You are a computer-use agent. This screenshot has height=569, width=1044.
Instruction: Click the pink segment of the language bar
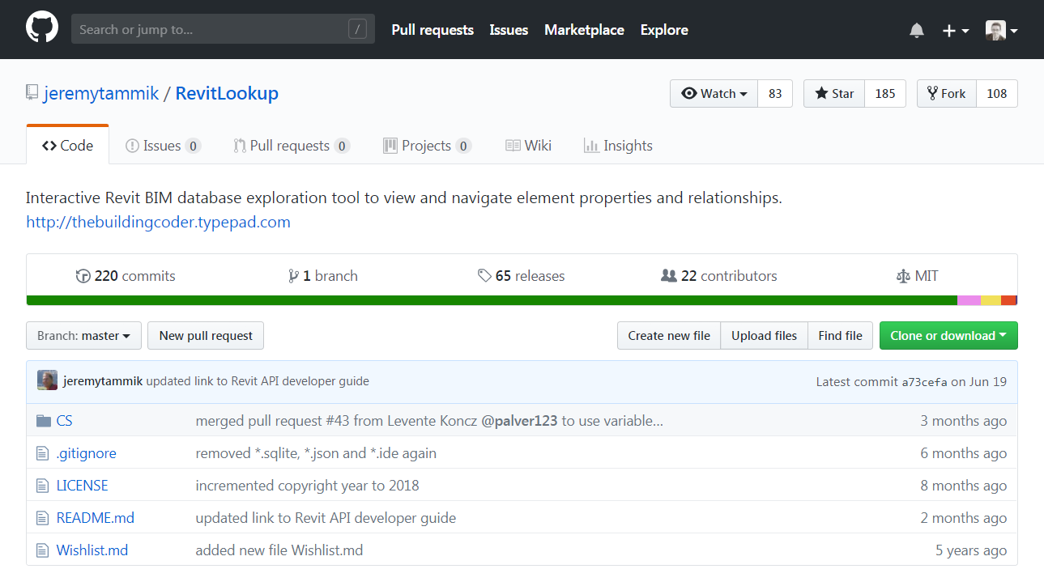pyautogui.click(x=969, y=300)
